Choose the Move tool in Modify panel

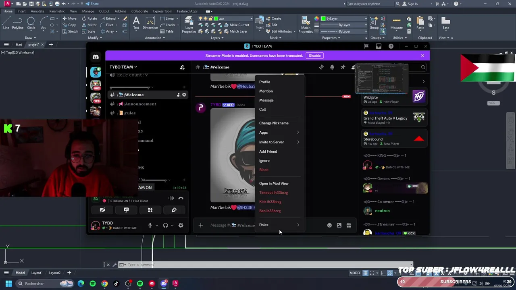(69, 19)
